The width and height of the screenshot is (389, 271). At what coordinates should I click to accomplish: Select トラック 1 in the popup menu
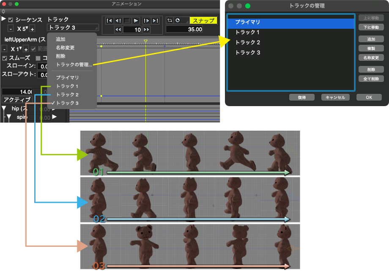[67, 86]
